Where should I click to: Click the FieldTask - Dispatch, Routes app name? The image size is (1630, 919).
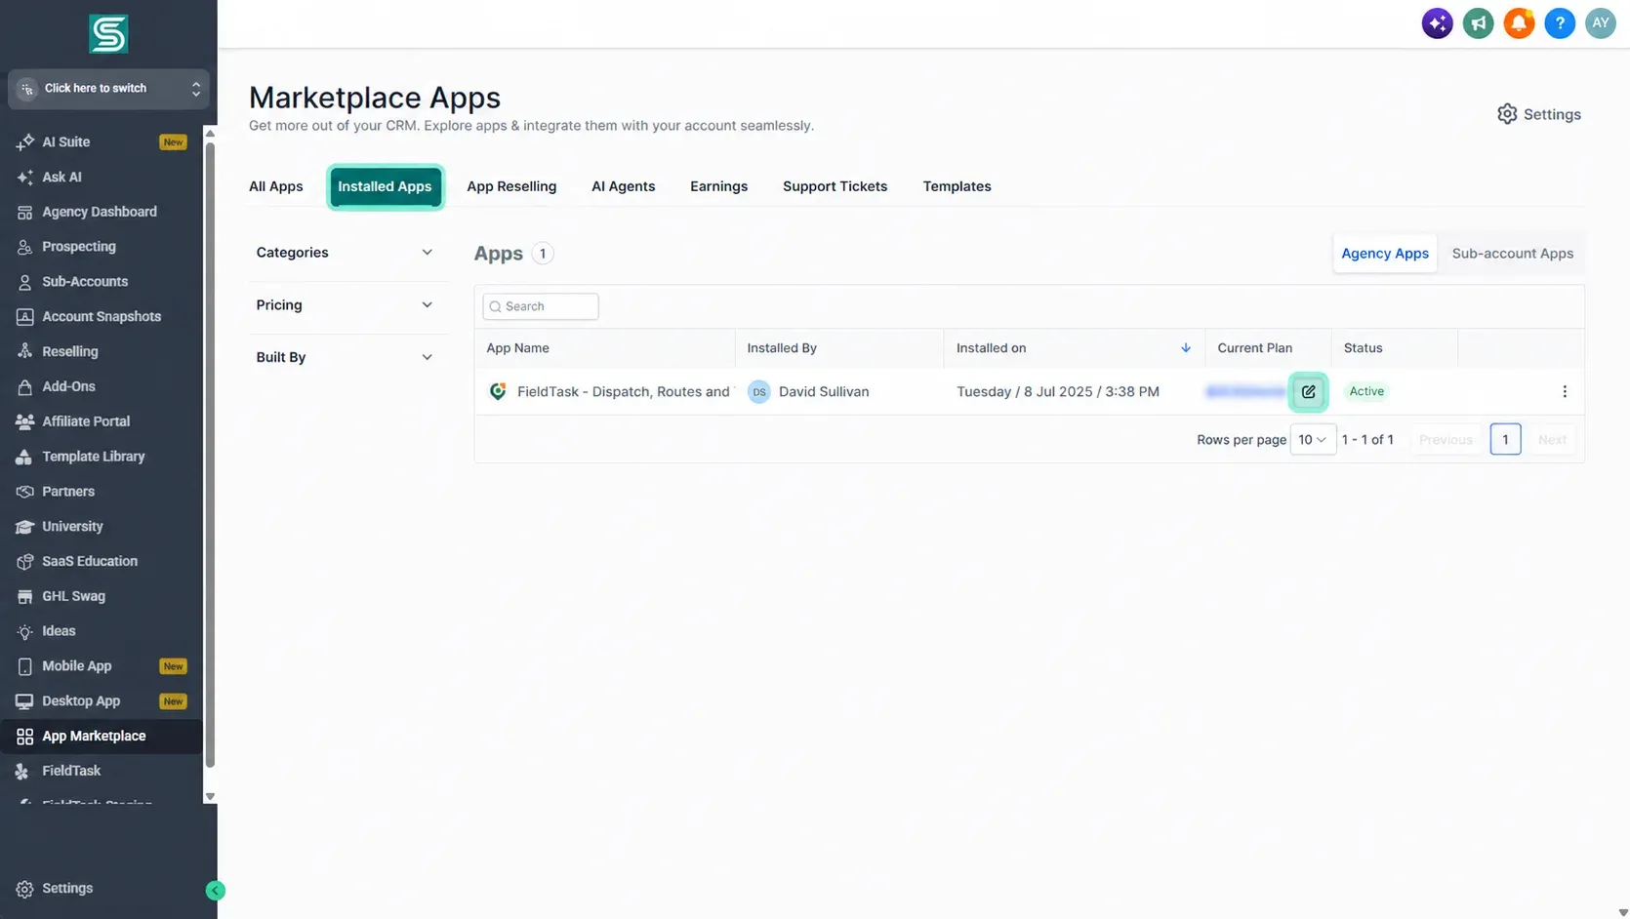point(624,391)
